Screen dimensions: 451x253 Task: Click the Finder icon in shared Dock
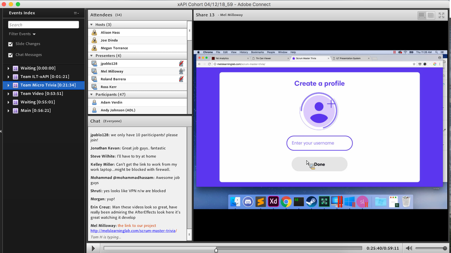[x=235, y=202]
